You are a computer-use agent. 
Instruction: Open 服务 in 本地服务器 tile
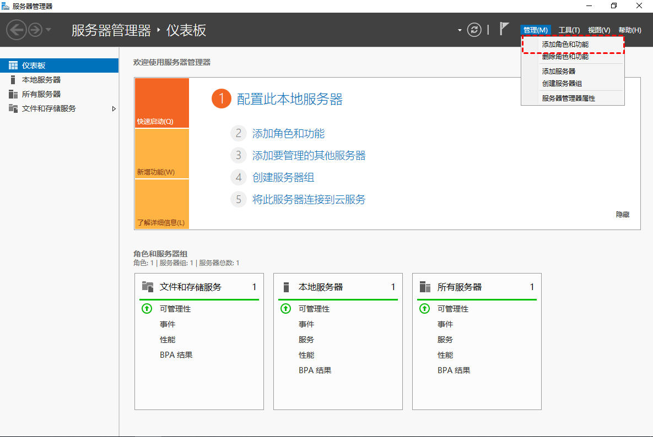click(306, 340)
